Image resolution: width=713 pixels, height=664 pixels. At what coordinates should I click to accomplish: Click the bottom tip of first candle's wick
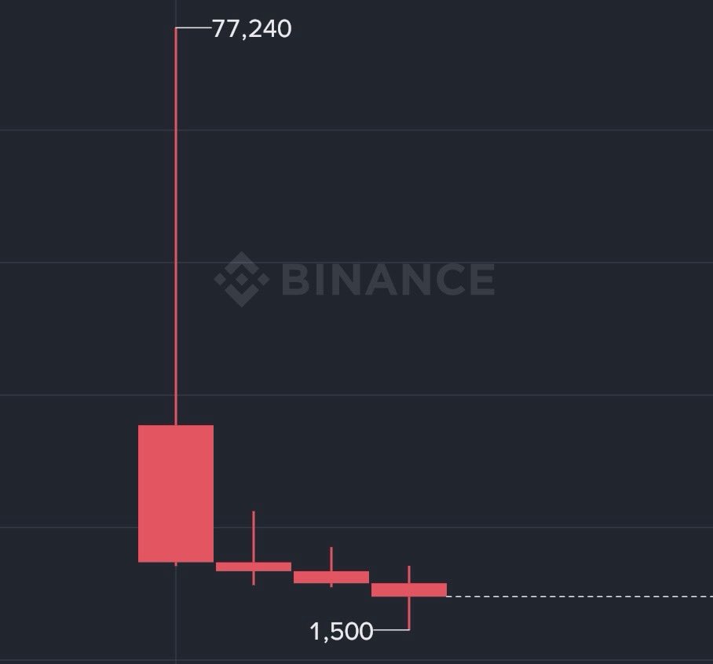176,564
